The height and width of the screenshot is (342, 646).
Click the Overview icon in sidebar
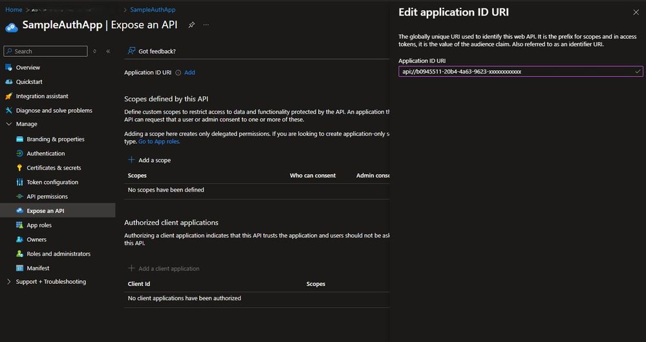coord(8,67)
